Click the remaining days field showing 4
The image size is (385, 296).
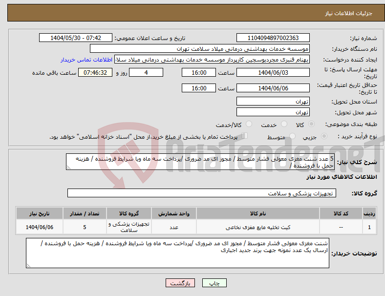click(x=146, y=73)
